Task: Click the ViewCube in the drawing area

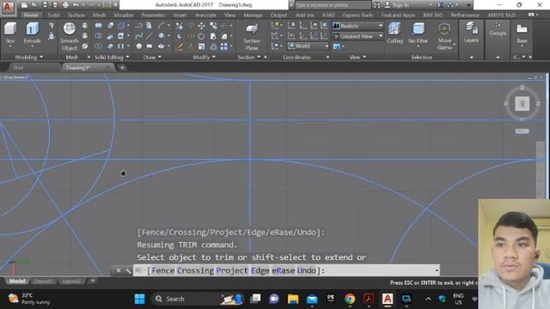Action: [x=522, y=104]
